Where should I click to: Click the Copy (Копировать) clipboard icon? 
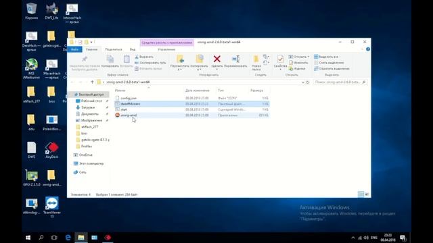click(x=110, y=59)
